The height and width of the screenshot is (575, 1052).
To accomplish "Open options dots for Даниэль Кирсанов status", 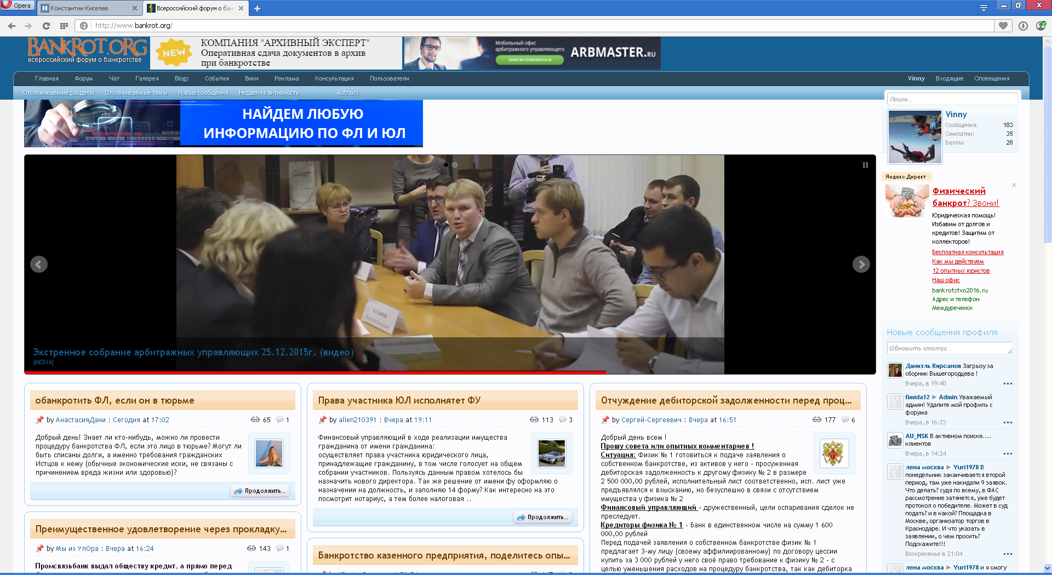I will (x=1008, y=384).
